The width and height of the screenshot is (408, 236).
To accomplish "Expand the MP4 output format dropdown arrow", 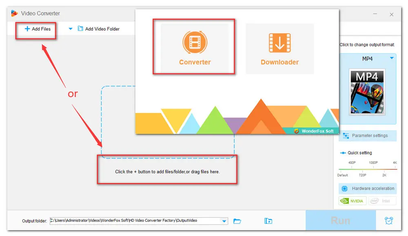I will 392,58.
